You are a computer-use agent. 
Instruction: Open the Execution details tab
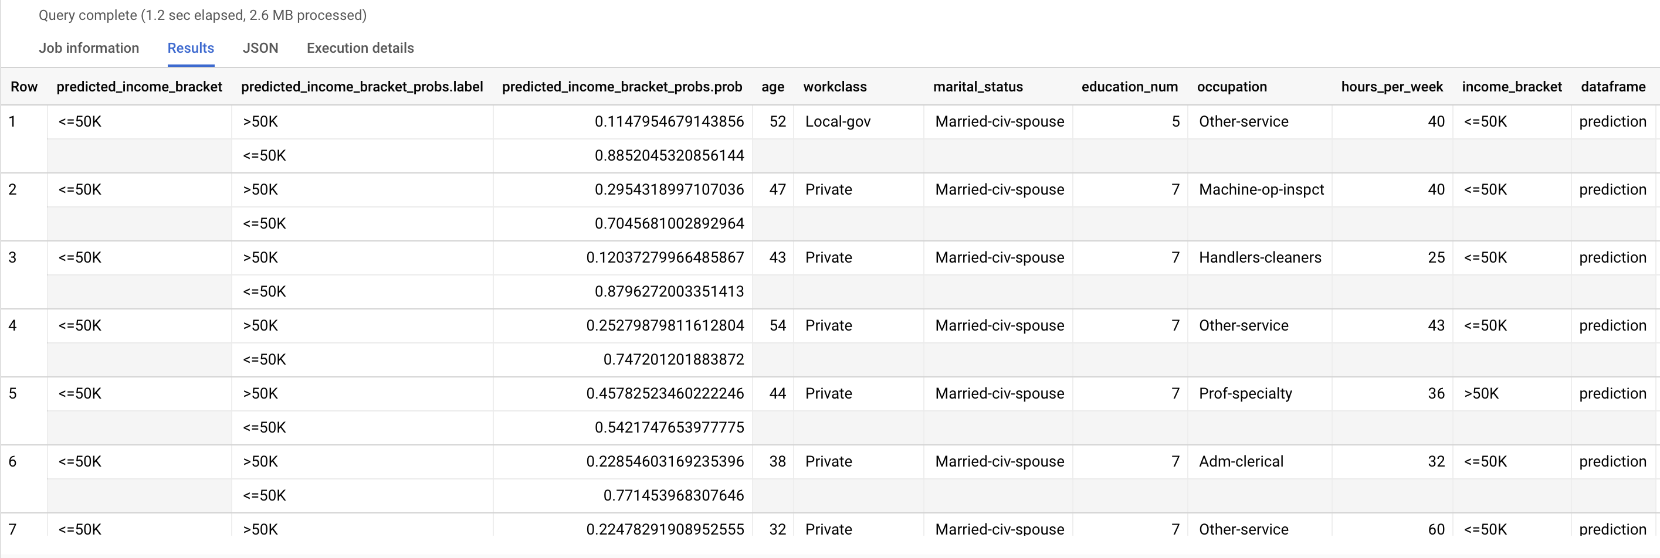[360, 48]
